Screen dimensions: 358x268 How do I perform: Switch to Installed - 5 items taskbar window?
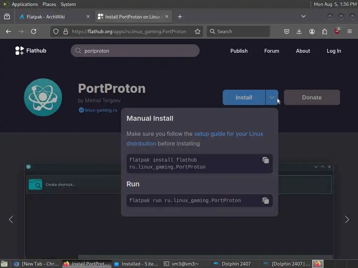click(136, 264)
